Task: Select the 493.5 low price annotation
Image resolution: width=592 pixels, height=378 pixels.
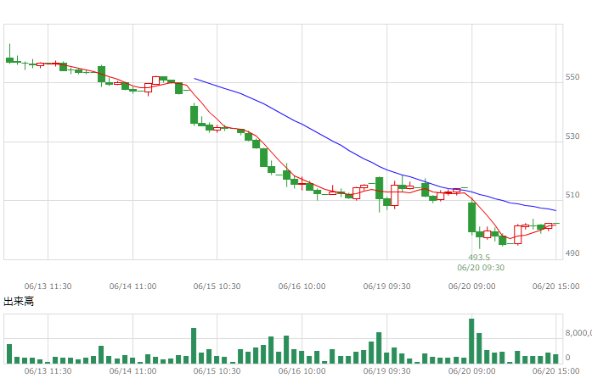Action: point(479,258)
